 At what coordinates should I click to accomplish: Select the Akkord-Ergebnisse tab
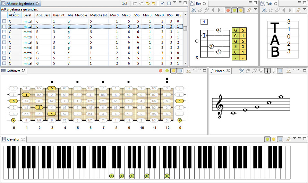pyautogui.click(x=20, y=3)
